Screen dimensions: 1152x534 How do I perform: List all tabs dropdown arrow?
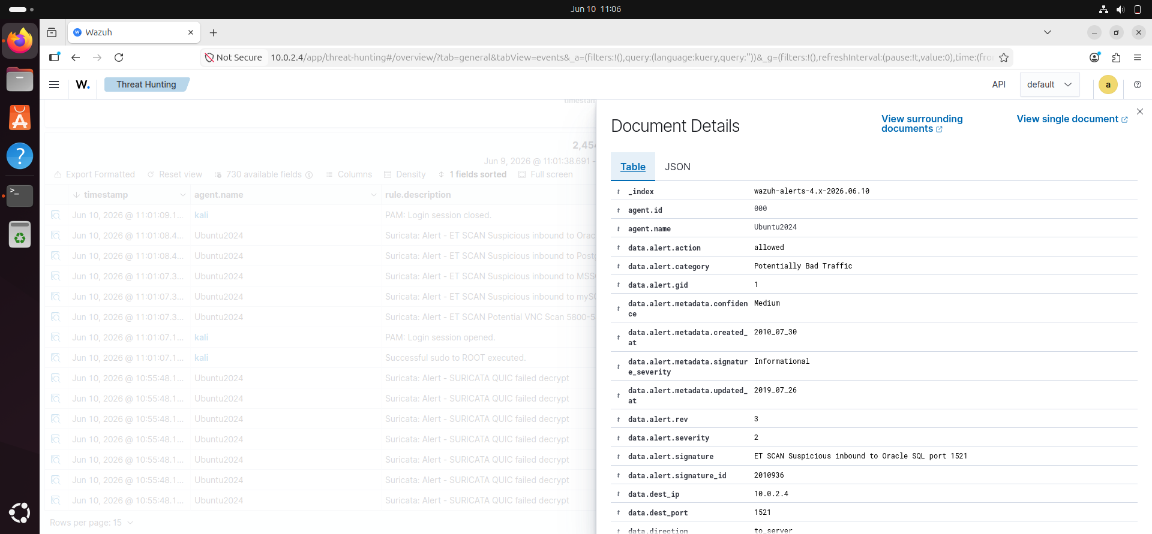pyautogui.click(x=1048, y=32)
